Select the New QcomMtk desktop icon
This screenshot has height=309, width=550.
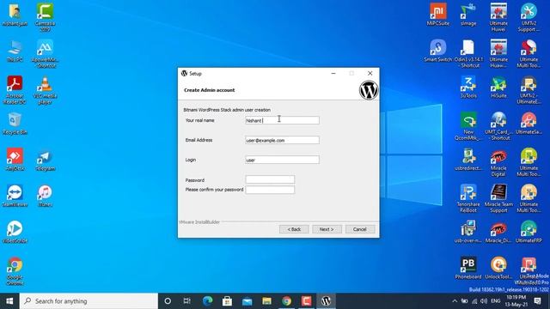click(468, 126)
